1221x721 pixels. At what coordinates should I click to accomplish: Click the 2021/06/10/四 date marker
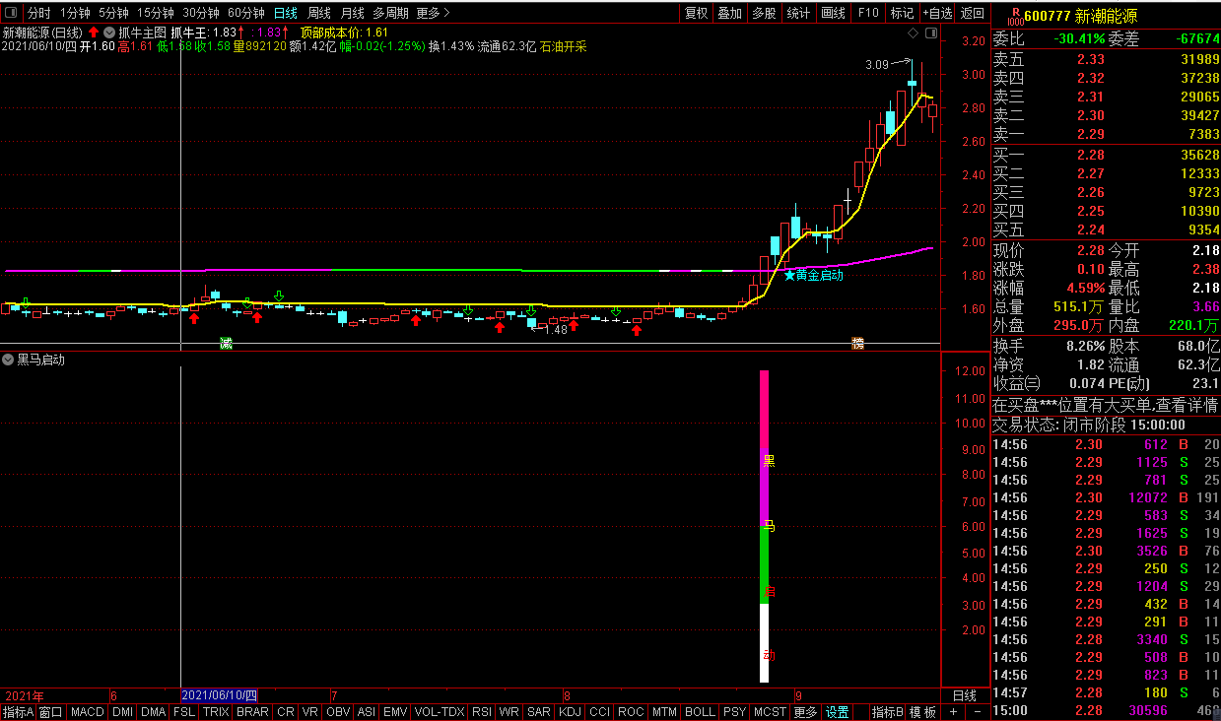tap(220, 695)
